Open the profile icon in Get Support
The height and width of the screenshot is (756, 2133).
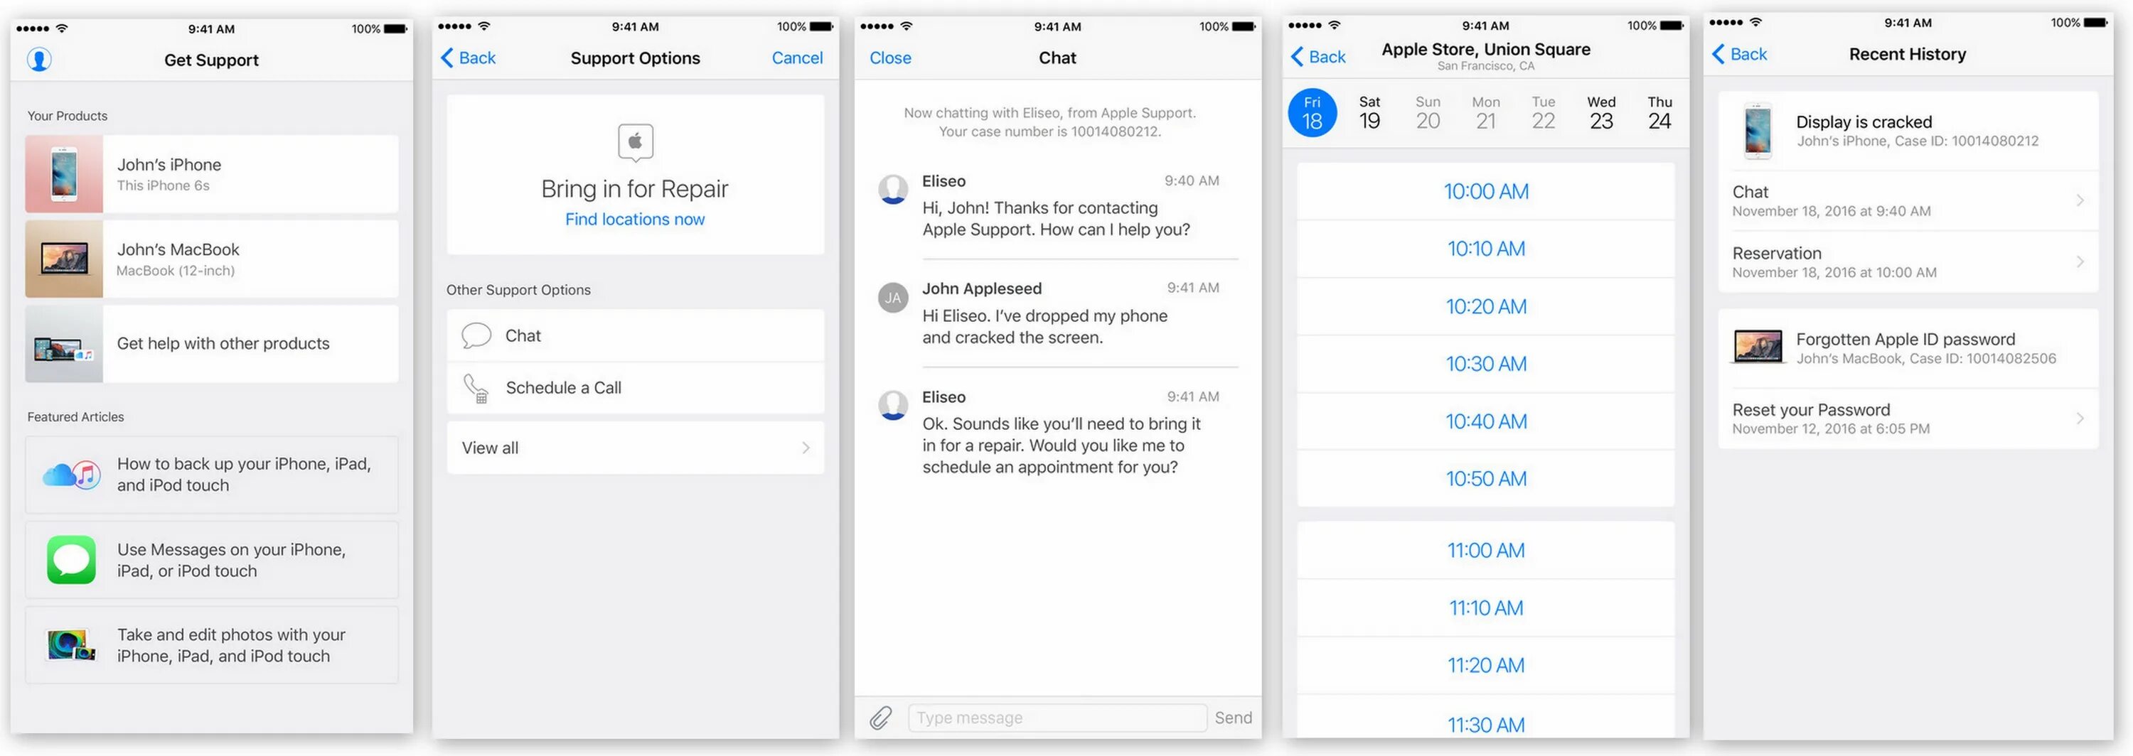coord(39,60)
